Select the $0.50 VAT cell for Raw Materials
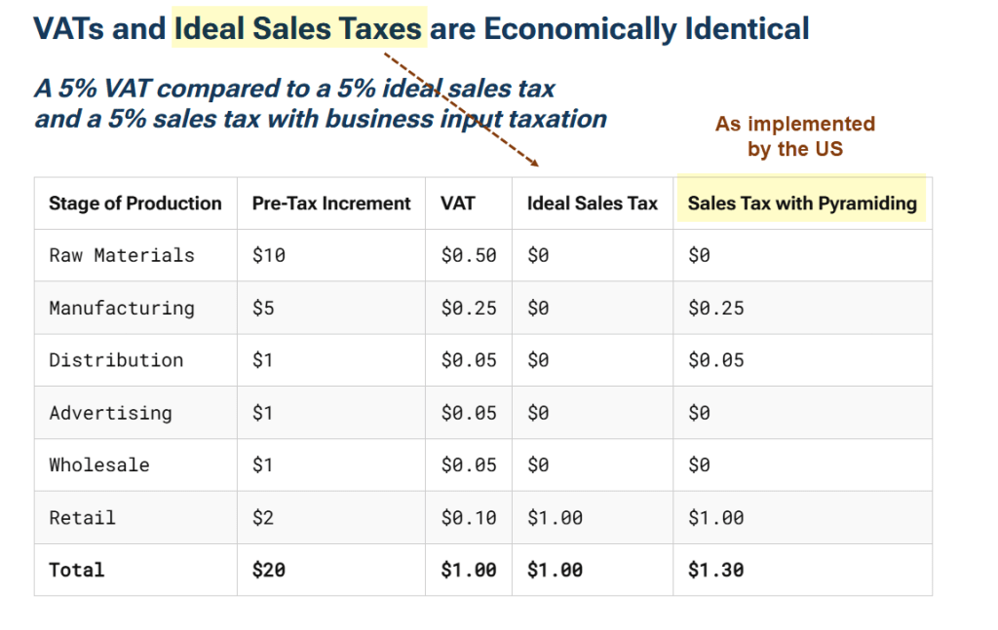998x630 pixels. [x=469, y=255]
